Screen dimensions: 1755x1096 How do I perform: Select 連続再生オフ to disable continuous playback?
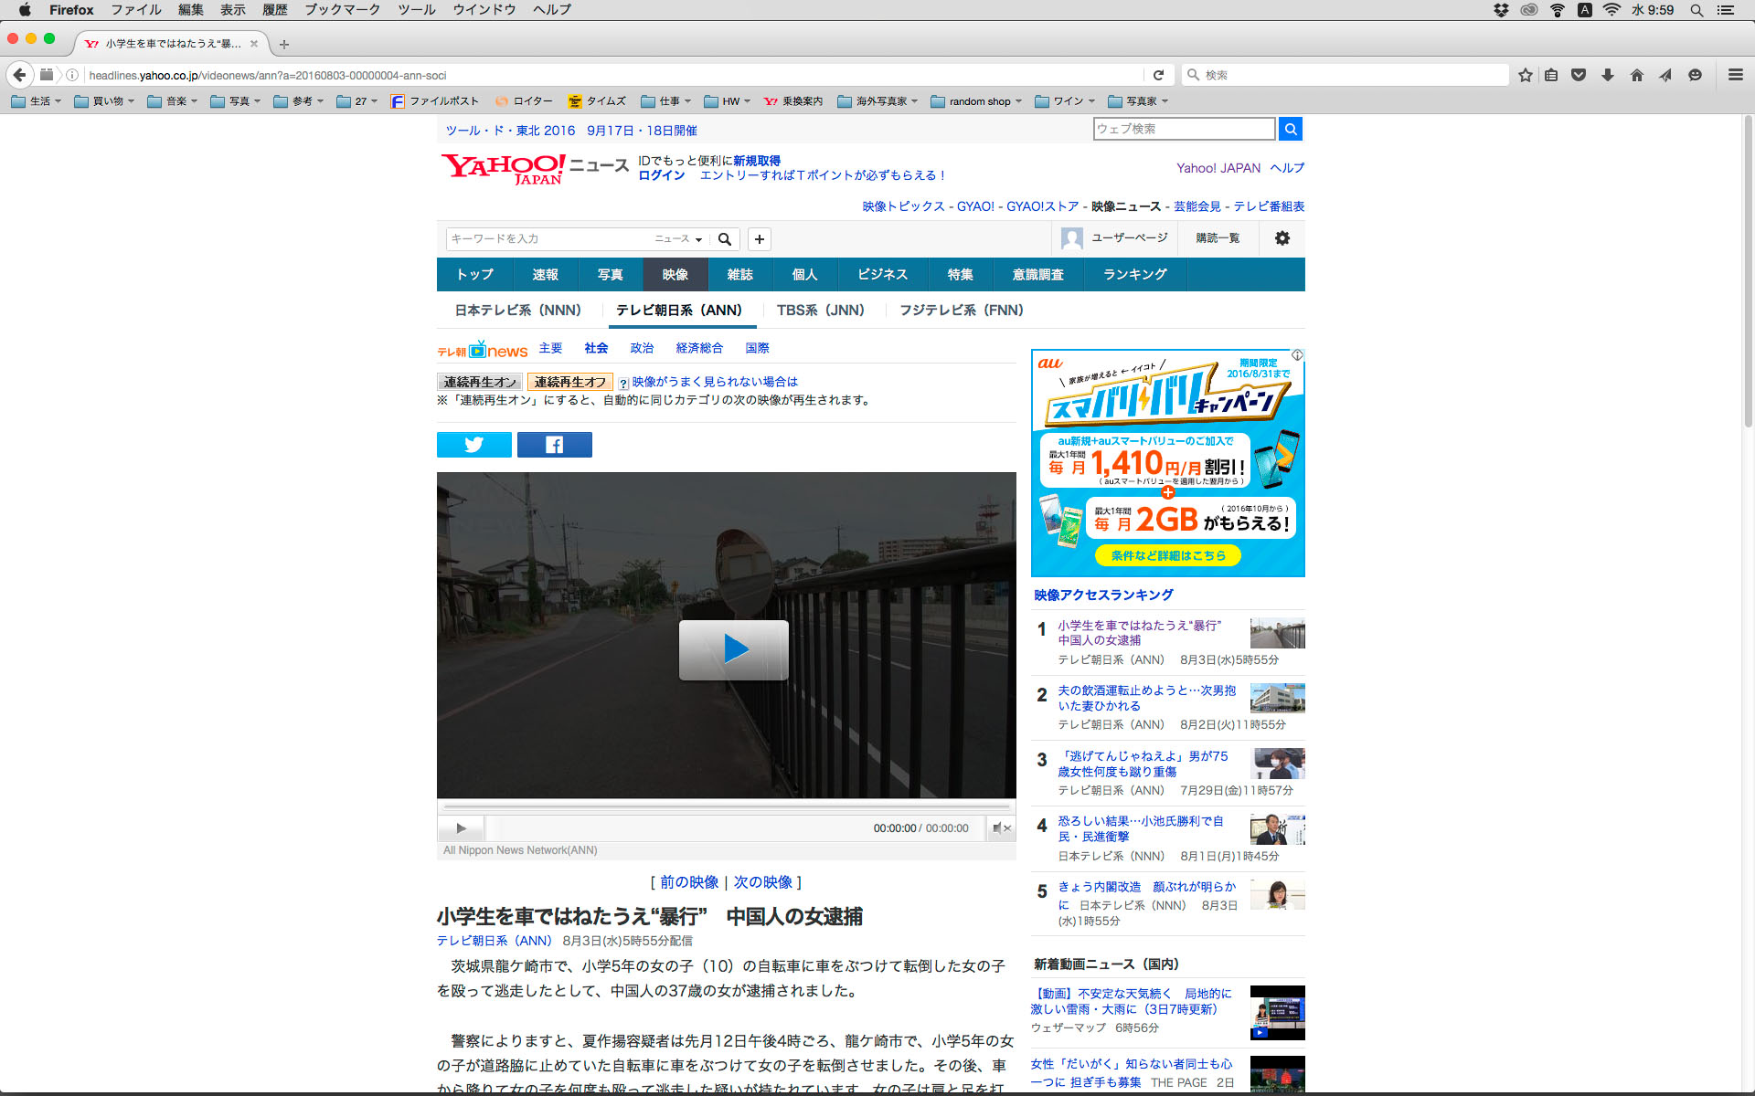[569, 382]
